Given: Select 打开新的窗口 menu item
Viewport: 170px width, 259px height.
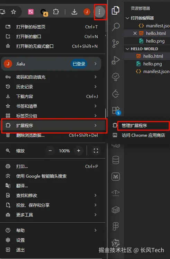Looking at the screenshot, I should 53,36.
